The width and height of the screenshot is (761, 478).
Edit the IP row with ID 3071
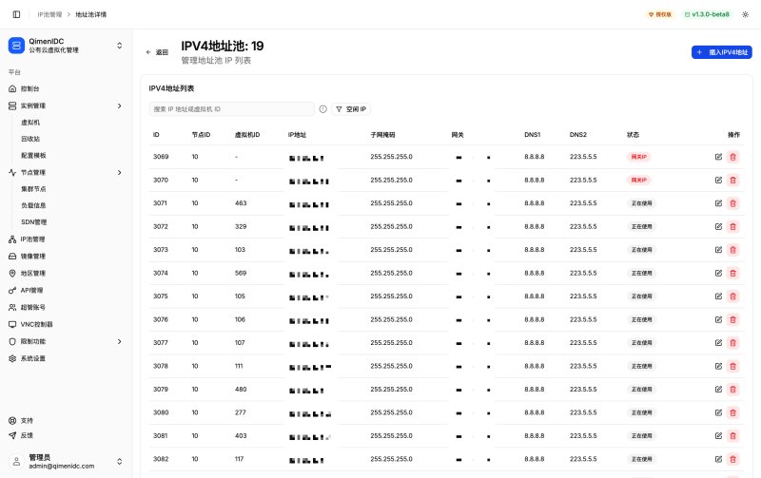[x=718, y=203]
